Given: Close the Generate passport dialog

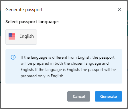Looking at the screenshot, I should tap(119, 9).
